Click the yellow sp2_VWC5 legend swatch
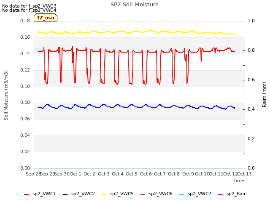 104,194
